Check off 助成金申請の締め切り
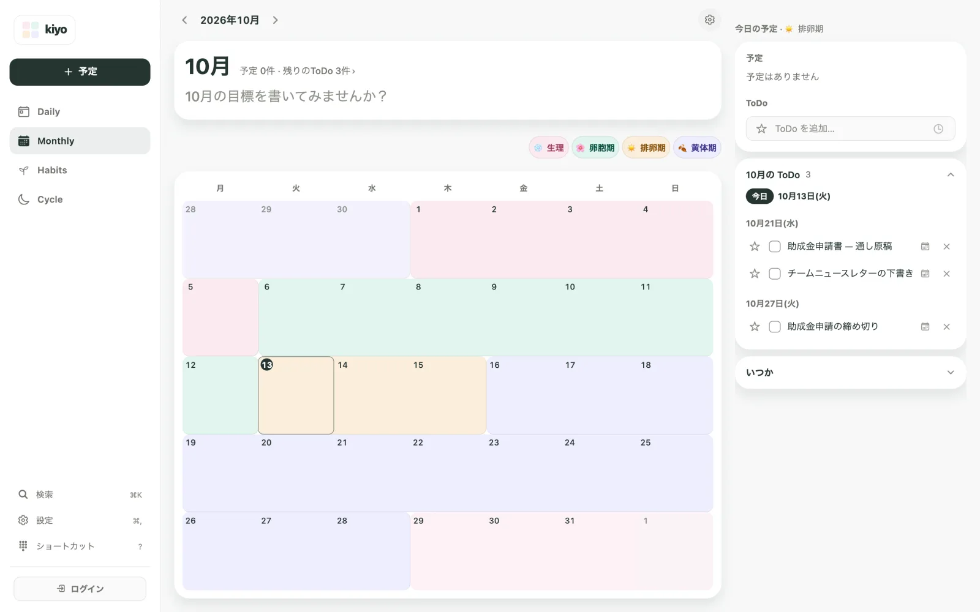Image resolution: width=980 pixels, height=612 pixels. 775,327
